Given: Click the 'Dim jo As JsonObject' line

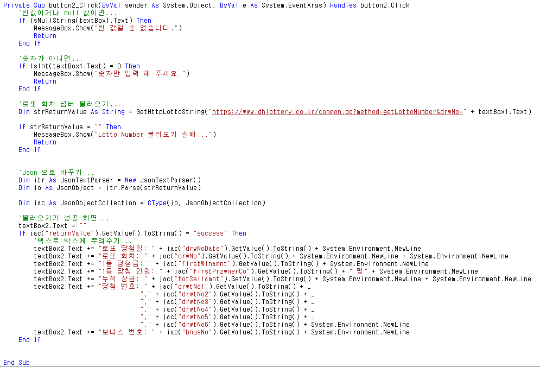Looking at the screenshot, I should [x=110, y=187].
